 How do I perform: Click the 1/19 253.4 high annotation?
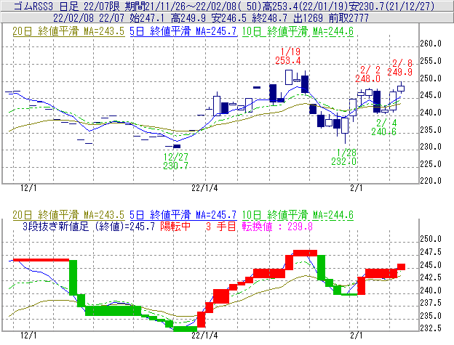tap(288, 56)
